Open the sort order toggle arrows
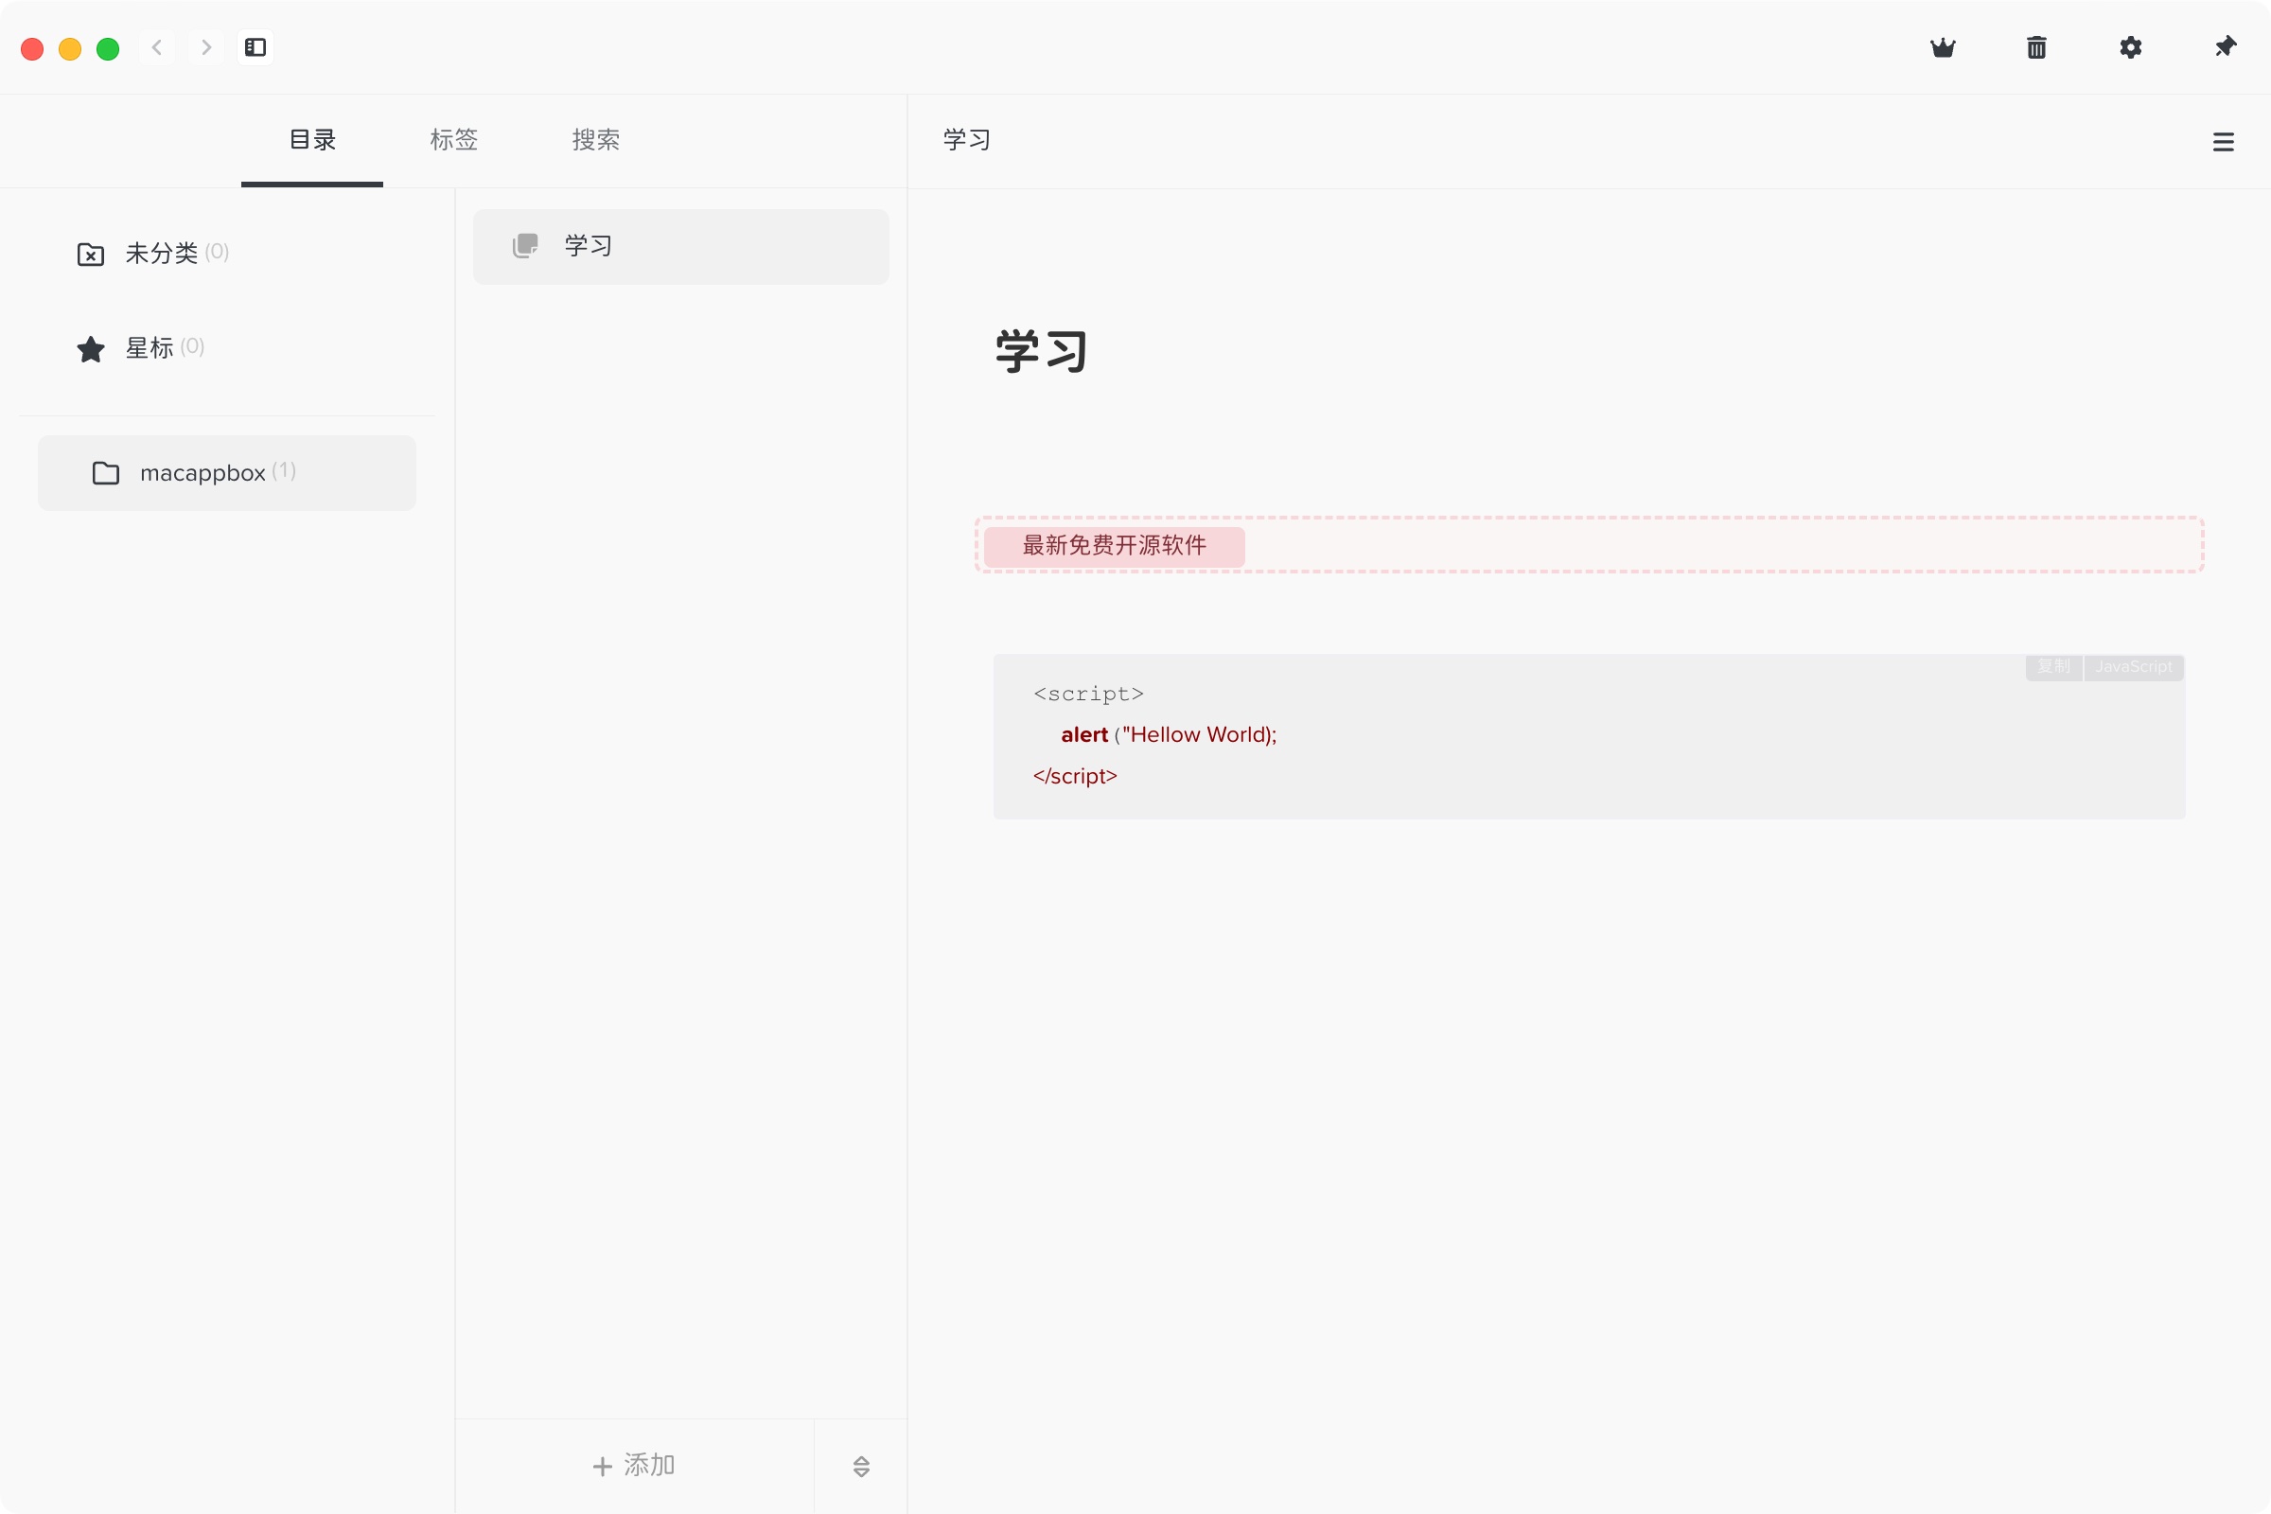The width and height of the screenshot is (2271, 1514). [861, 1467]
